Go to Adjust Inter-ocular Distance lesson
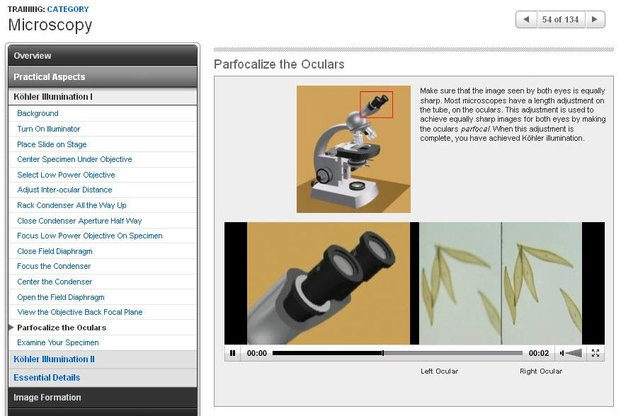 coord(64,190)
